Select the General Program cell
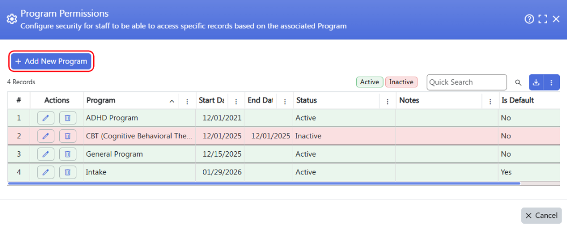 click(x=139, y=154)
